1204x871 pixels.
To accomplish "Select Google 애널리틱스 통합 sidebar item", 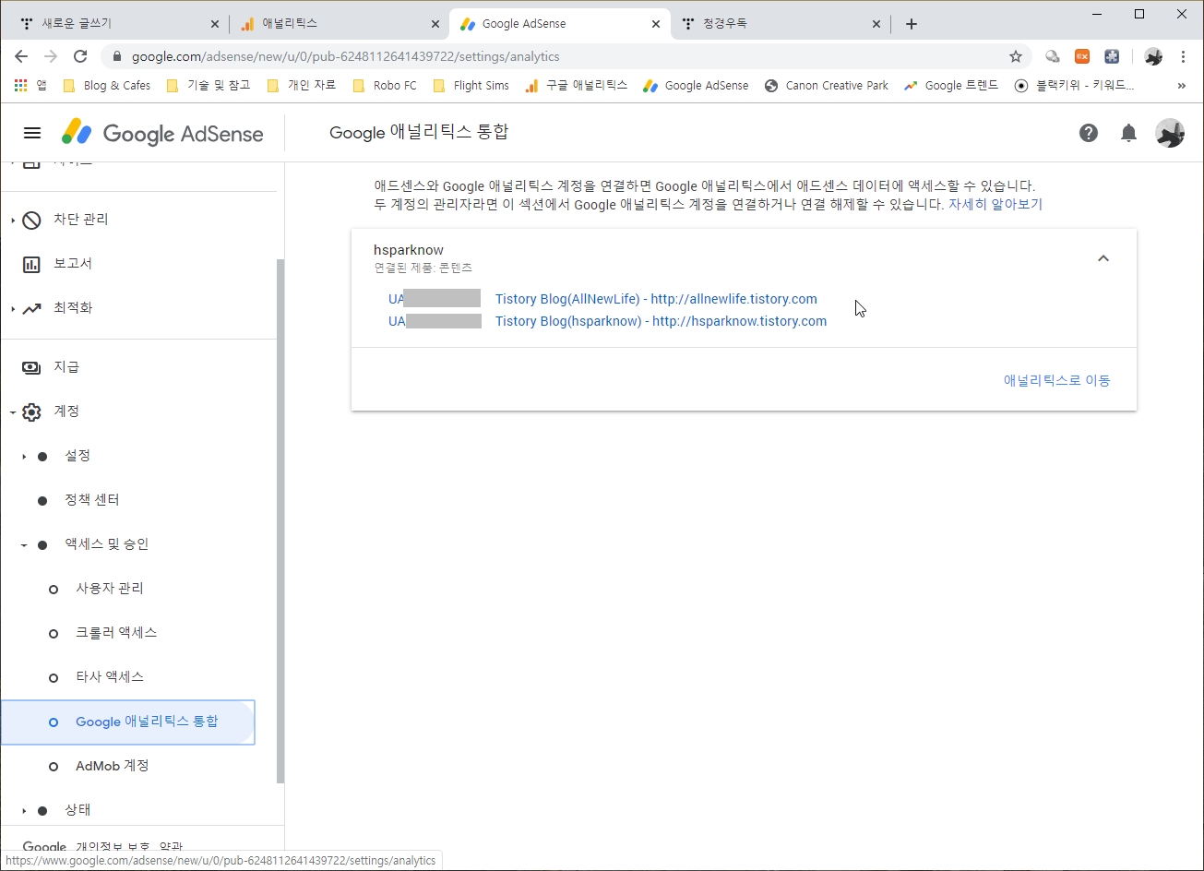I will 127,722.
